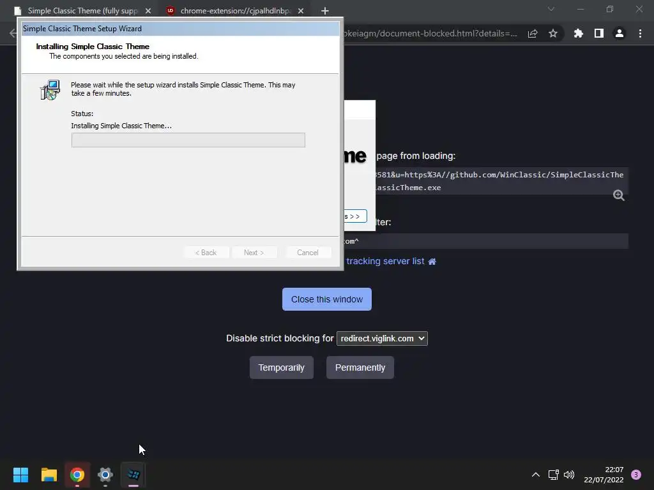The image size is (654, 490).
Task: Open a new browser tab
Action: (x=325, y=11)
